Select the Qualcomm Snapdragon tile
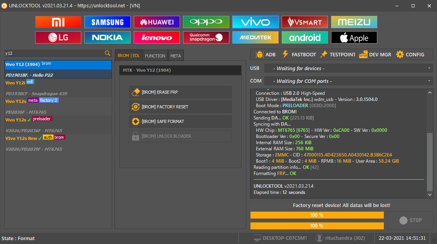Screen dimensions: 437x244 (206, 37)
